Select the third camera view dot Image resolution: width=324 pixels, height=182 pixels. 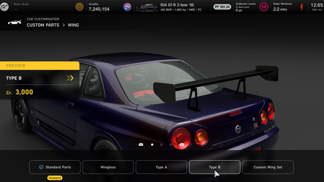[x=171, y=145]
